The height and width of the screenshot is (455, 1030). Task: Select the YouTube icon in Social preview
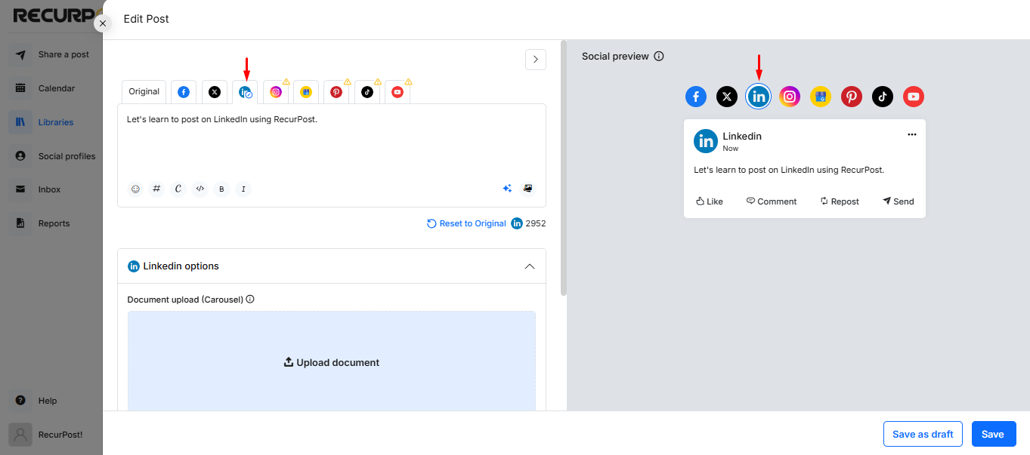[914, 97]
